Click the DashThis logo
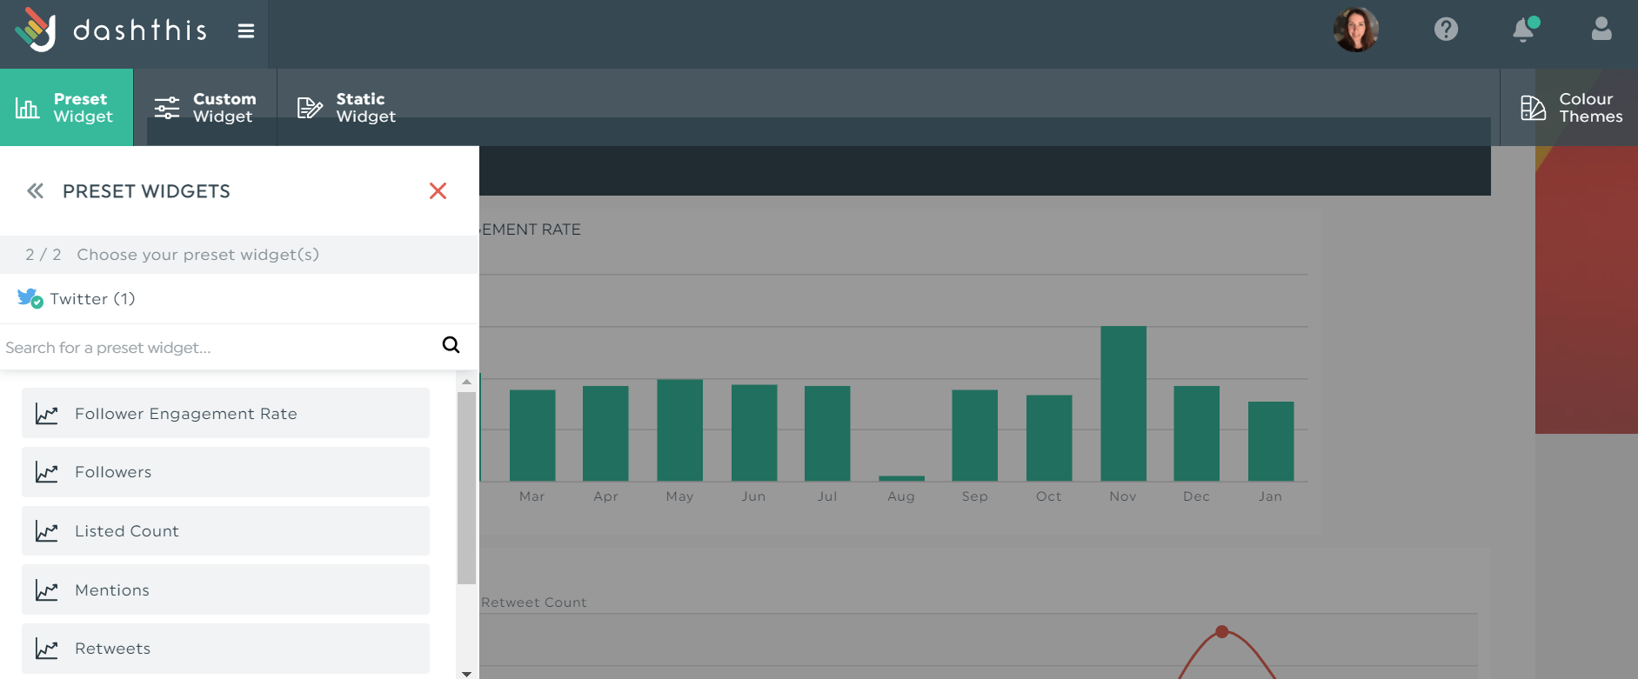This screenshot has width=1638, height=679. 110,30
